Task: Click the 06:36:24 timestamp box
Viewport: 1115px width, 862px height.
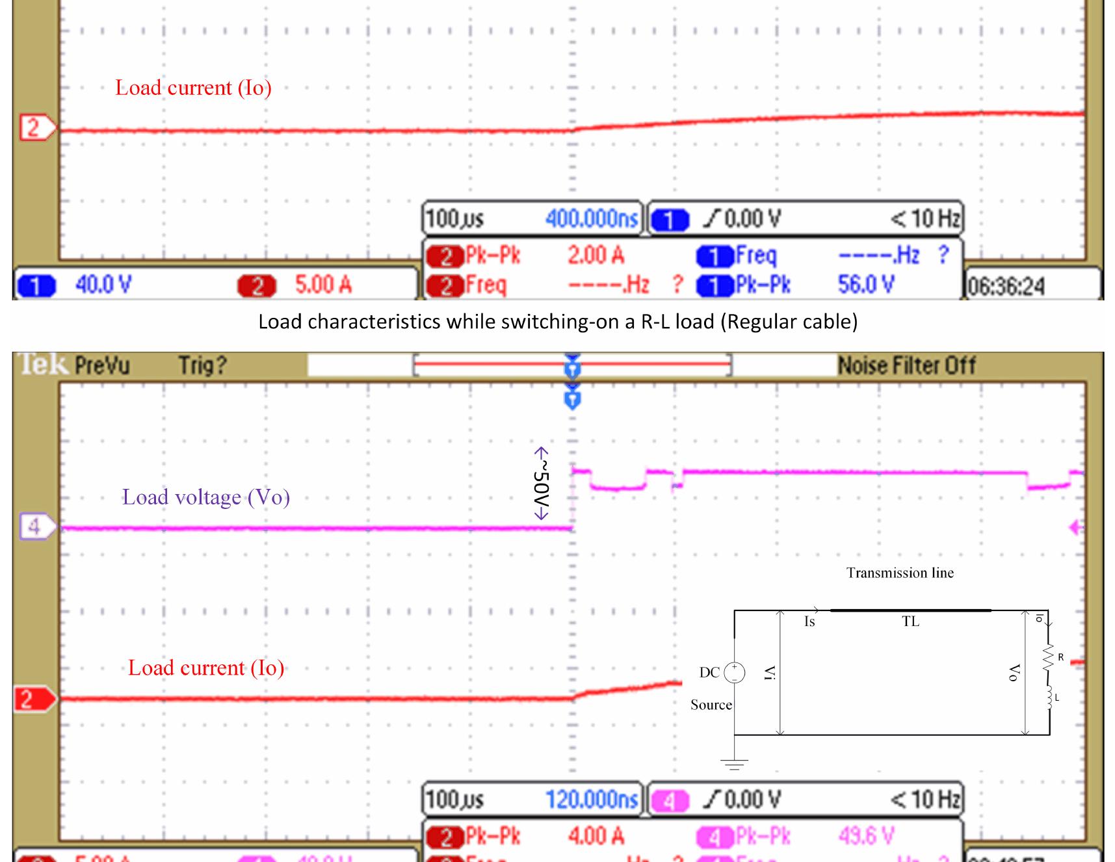Action: pyautogui.click(x=1006, y=285)
